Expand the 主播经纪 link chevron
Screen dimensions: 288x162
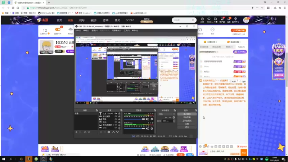tap(217, 42)
